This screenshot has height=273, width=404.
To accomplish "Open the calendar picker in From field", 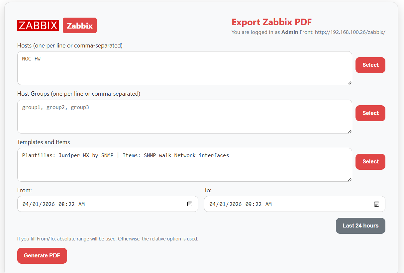I will click(x=190, y=204).
